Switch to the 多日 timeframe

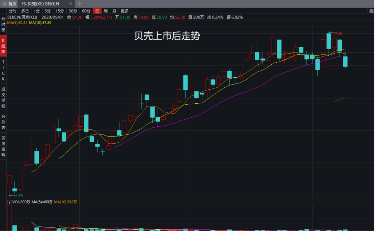(x=25, y=11)
